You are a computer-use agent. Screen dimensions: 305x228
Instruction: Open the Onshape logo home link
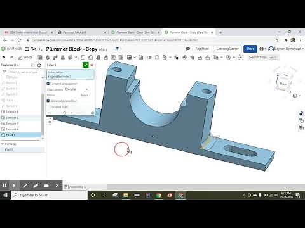tap(11, 49)
